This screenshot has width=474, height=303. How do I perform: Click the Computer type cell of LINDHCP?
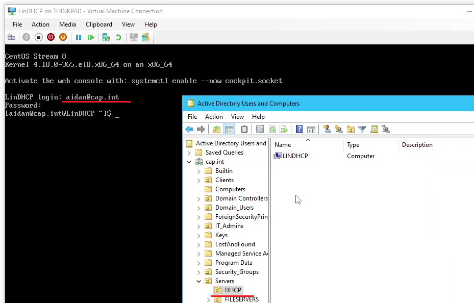coord(361,156)
